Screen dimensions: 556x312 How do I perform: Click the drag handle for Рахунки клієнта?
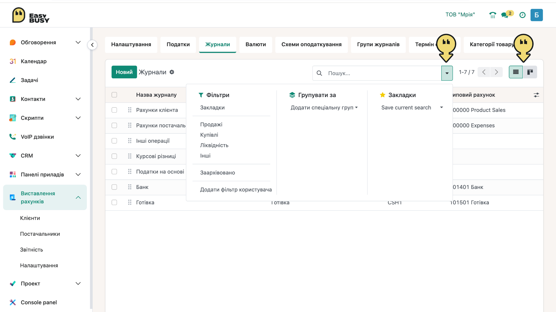130,110
